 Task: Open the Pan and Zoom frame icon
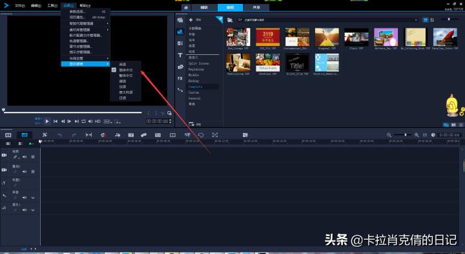point(215,135)
